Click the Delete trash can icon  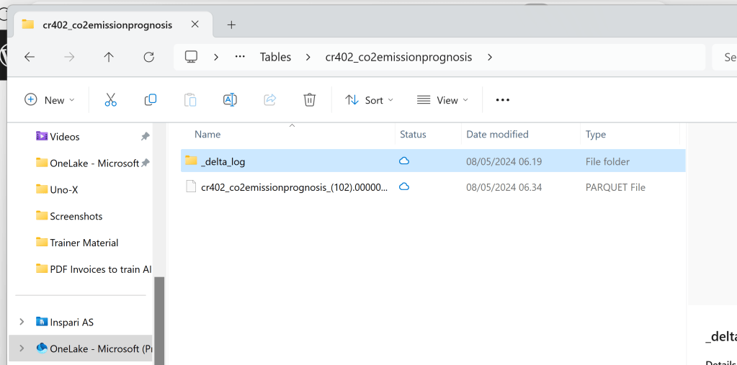pos(310,100)
